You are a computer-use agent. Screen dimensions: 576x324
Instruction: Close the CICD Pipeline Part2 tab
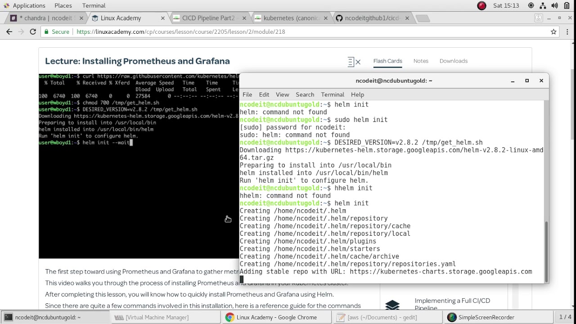(244, 18)
